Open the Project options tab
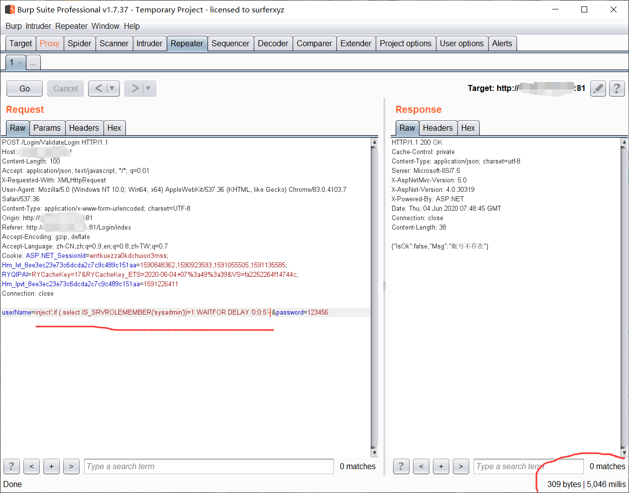629x493 pixels. [406, 43]
